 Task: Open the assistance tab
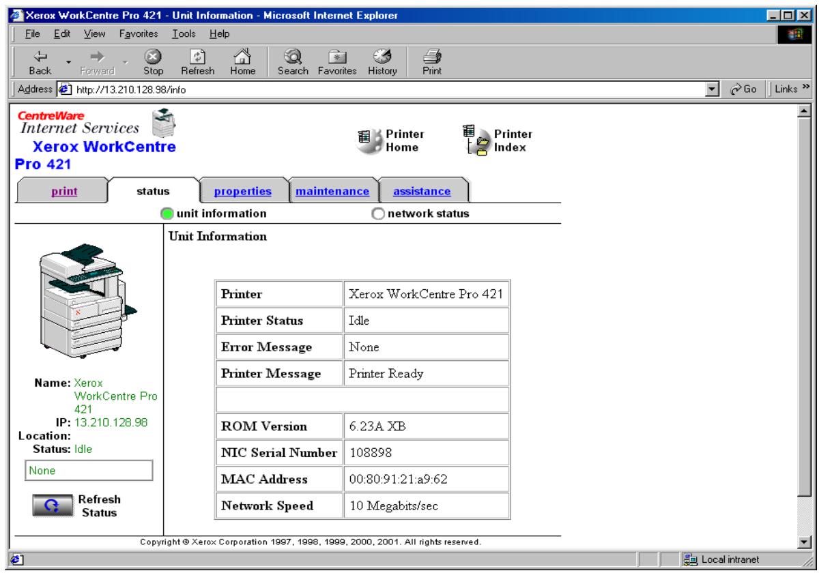[421, 192]
